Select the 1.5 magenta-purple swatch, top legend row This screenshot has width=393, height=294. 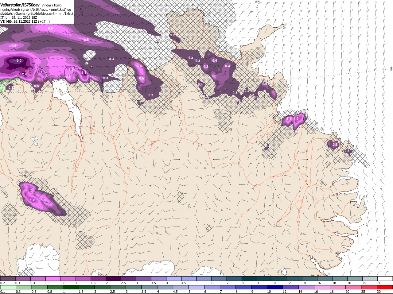98,279
